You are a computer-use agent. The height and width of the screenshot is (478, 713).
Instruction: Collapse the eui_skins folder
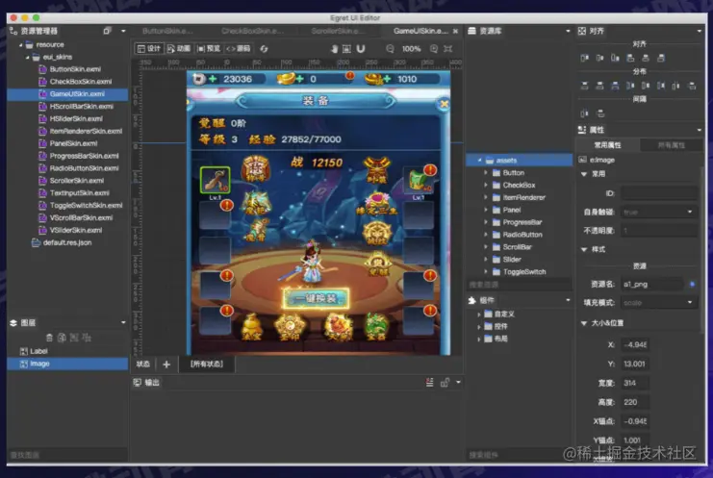pos(28,58)
